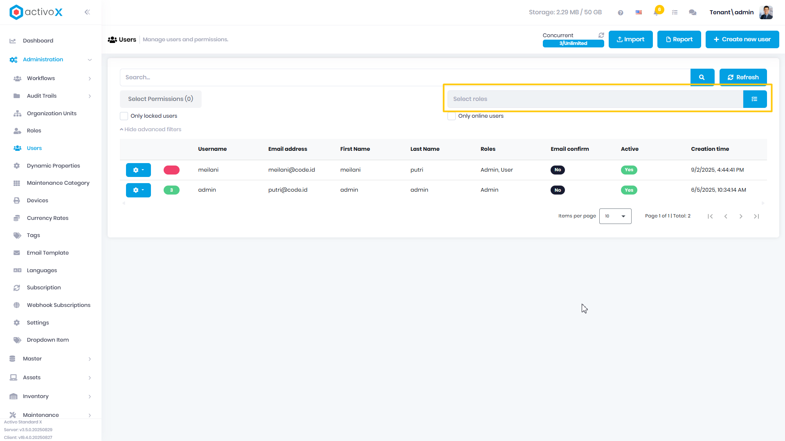785x441 pixels.
Task: Open roles selection list button
Action: [755, 99]
